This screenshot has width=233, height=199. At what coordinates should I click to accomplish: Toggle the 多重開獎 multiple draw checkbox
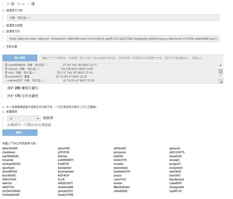pos(4,112)
